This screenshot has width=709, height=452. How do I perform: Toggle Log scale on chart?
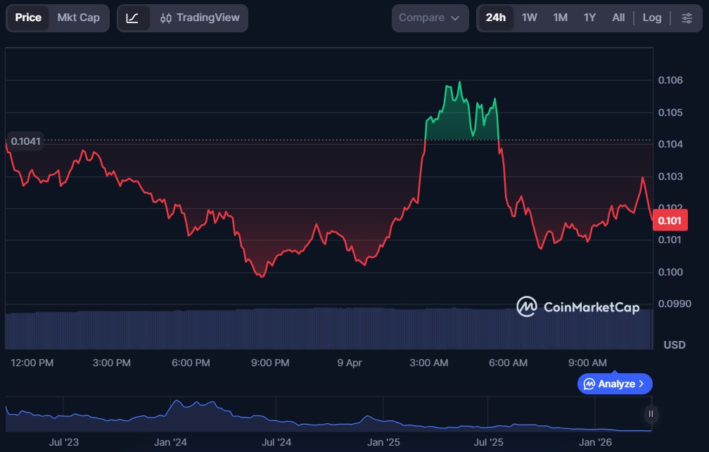click(652, 18)
